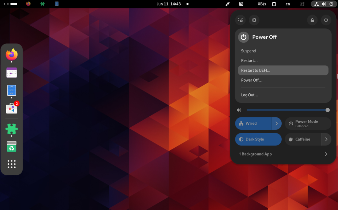The width and height of the screenshot is (338, 210).
Task: Toggle Dark Style off
Action: 258,139
